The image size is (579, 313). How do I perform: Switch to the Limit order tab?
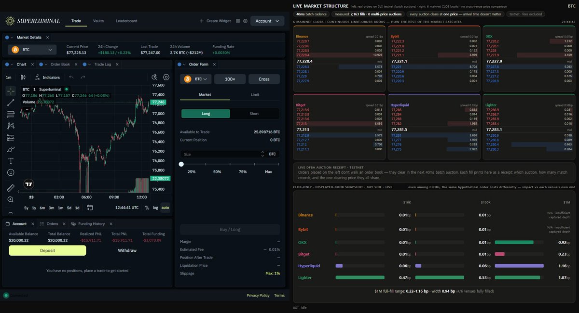[255, 94]
